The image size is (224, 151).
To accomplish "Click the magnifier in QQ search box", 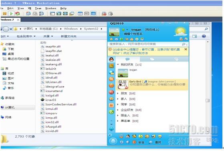I will (x=184, y=44).
